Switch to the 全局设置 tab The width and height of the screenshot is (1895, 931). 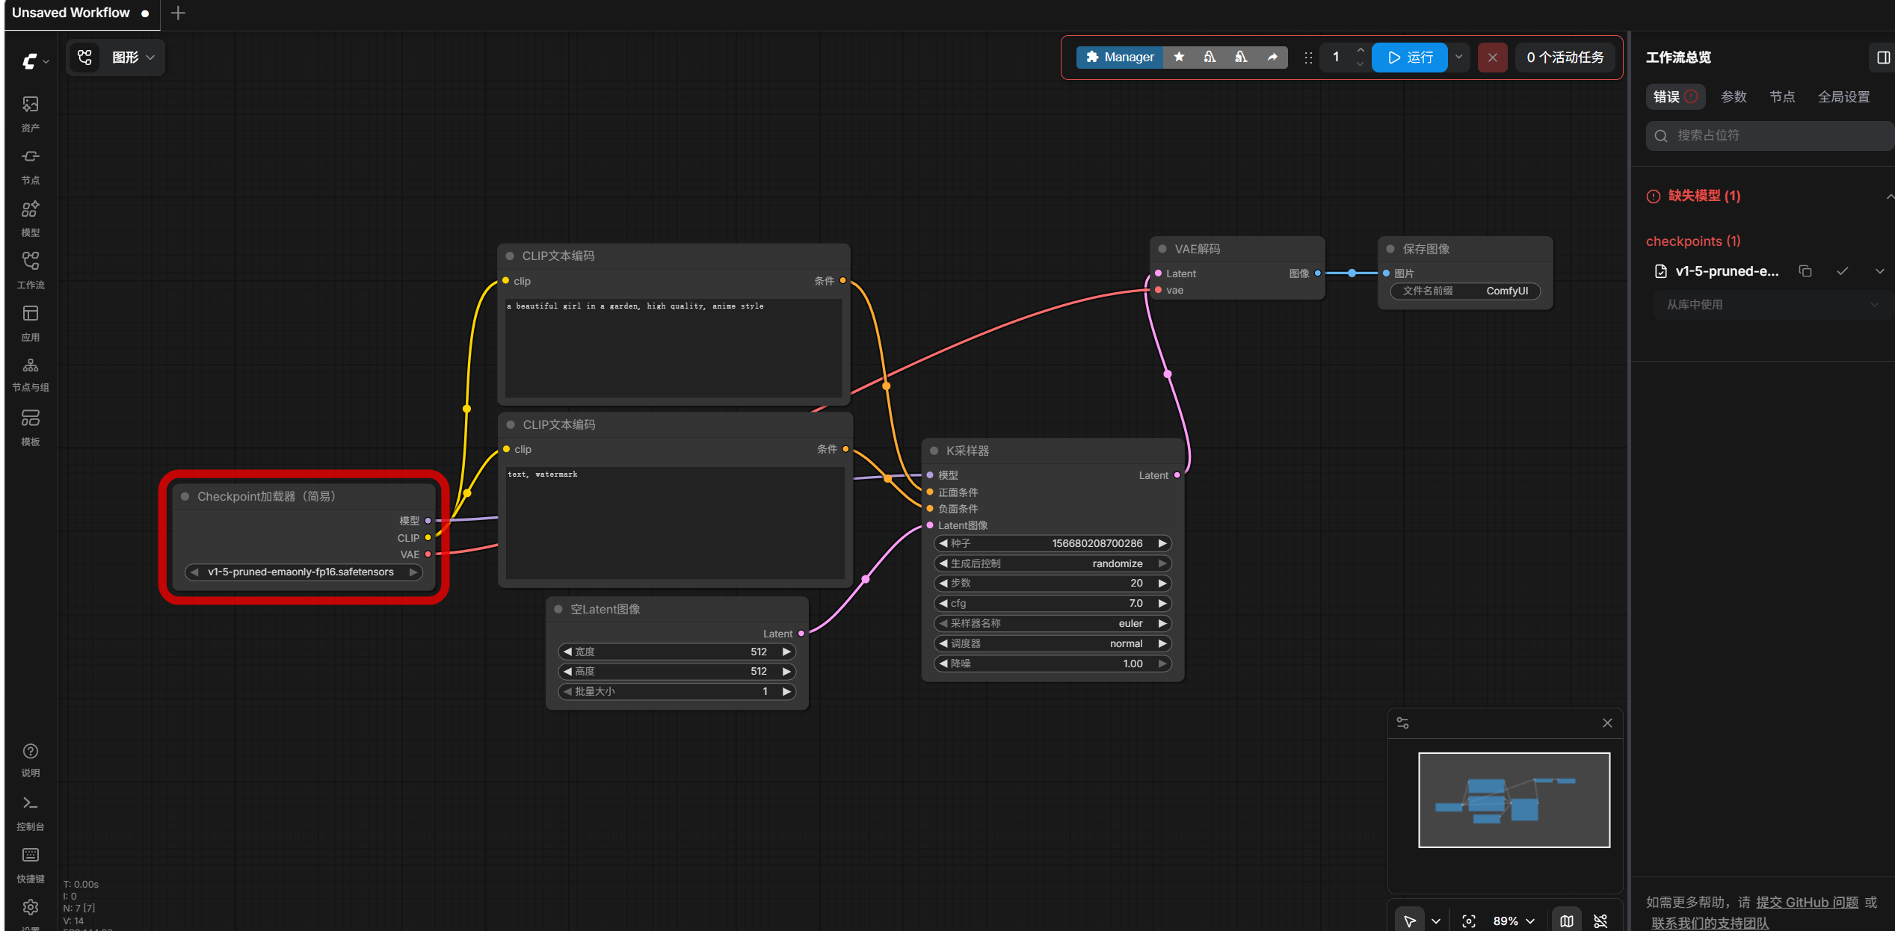1844,97
